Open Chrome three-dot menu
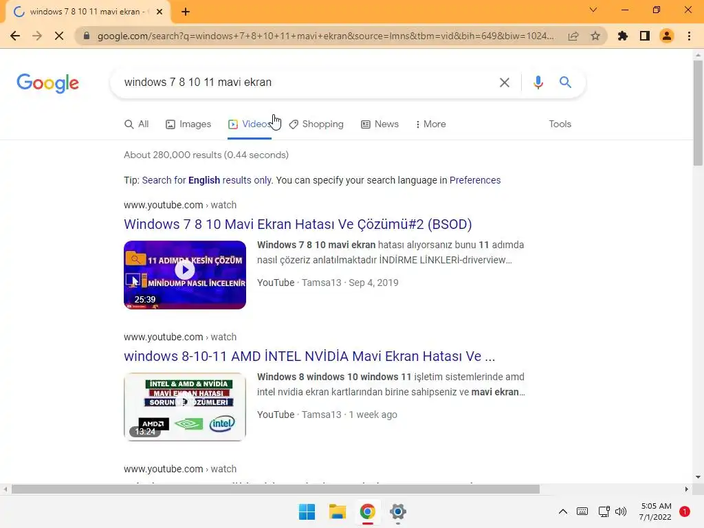Screen dimensions: 704x528 click(689, 36)
